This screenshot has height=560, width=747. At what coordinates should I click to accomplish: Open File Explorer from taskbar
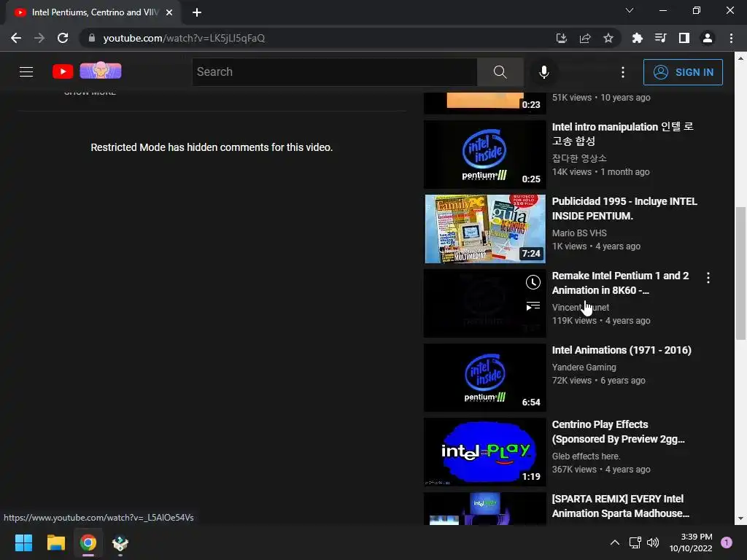click(x=55, y=542)
